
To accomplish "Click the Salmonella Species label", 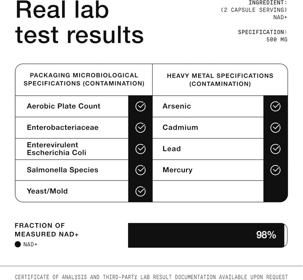I will (x=62, y=170).
